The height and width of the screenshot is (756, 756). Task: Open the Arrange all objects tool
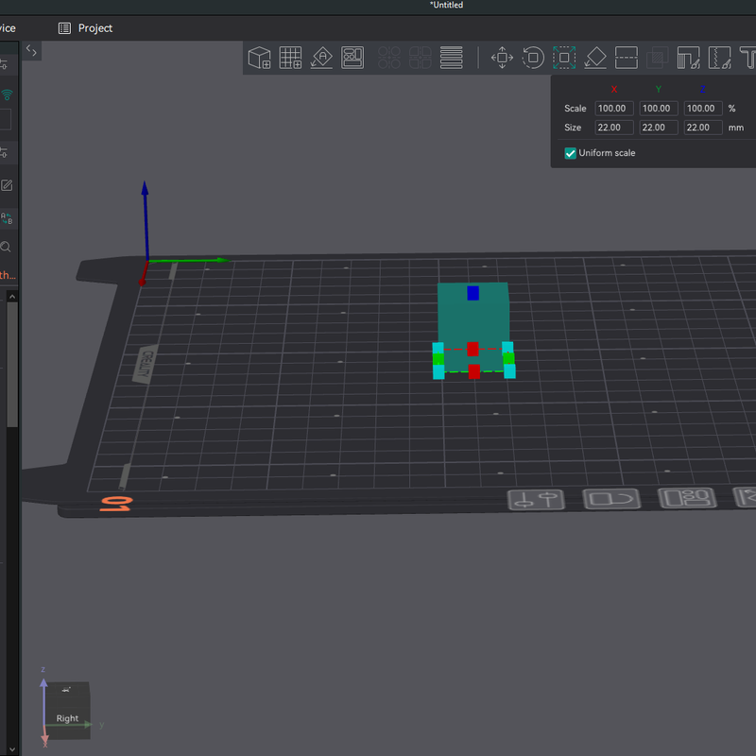[352, 58]
